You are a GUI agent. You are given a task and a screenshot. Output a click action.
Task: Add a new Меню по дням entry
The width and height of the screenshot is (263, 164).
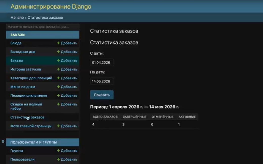tap(67, 87)
